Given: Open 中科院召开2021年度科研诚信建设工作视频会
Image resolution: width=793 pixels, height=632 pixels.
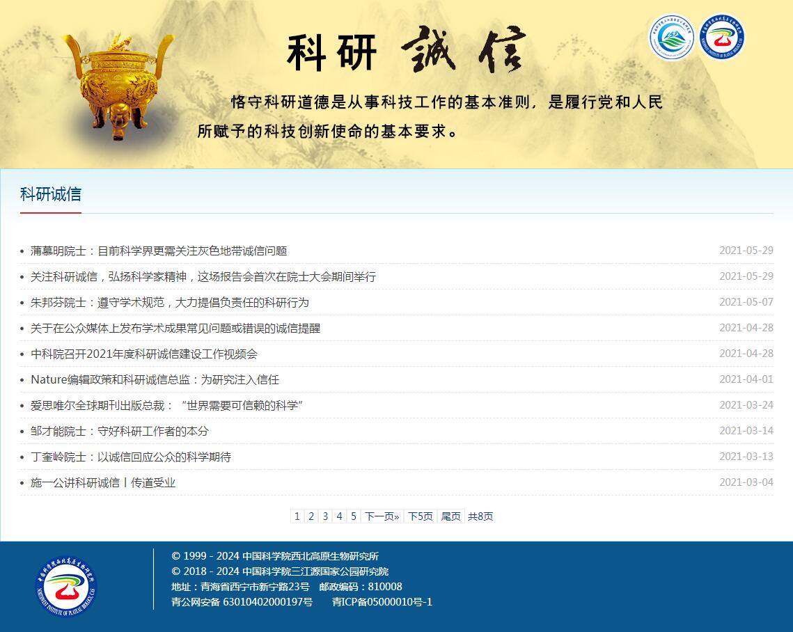Looking at the screenshot, I should tap(144, 354).
